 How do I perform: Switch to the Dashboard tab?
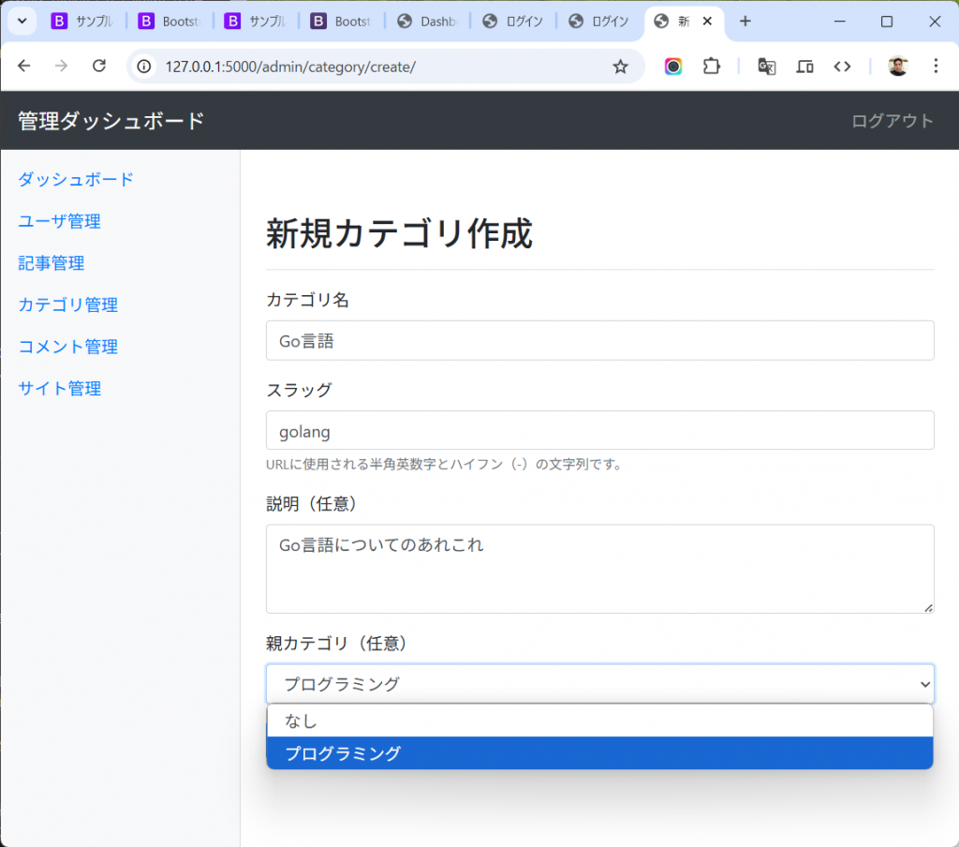coord(427,22)
